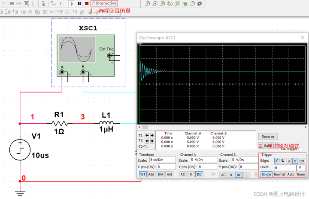
Task: Click the Timebase Scale 5 us/Div field
Action: coord(162,160)
